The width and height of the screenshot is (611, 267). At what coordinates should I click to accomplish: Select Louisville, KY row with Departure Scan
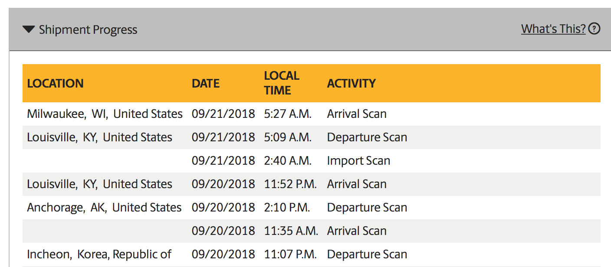pyautogui.click(x=99, y=137)
